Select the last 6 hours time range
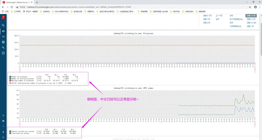This screenshot has width=262, height=140. [251, 19]
